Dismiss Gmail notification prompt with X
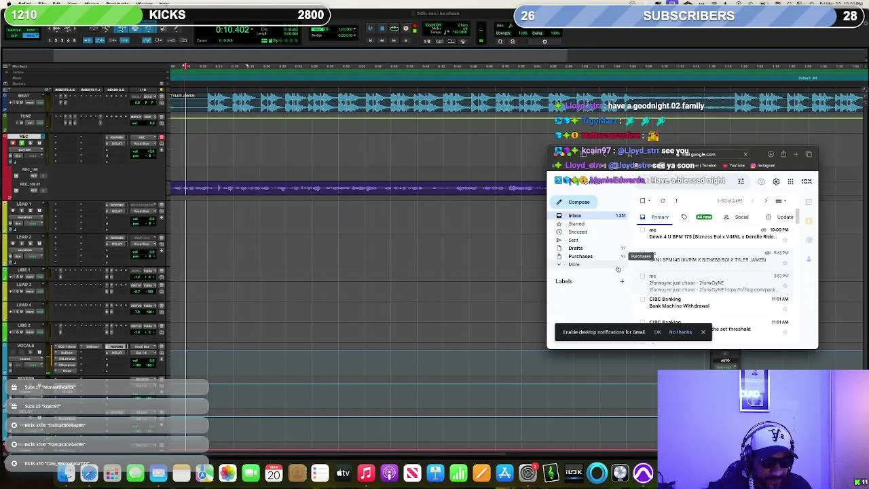 (703, 332)
